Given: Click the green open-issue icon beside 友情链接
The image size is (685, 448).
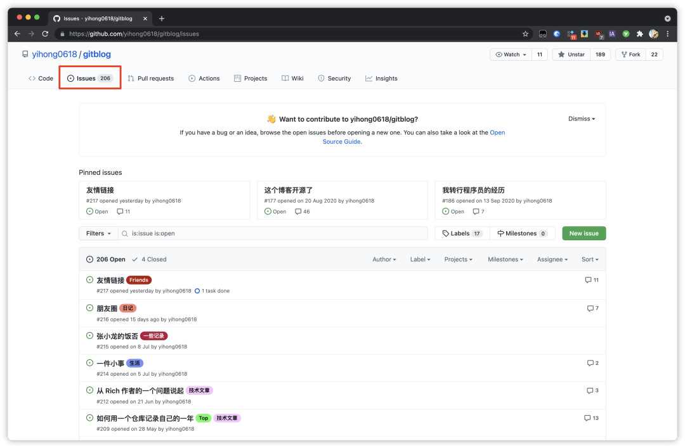Looking at the screenshot, I should 89,279.
